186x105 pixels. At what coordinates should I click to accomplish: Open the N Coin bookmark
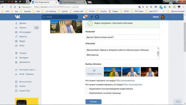point(90,11)
